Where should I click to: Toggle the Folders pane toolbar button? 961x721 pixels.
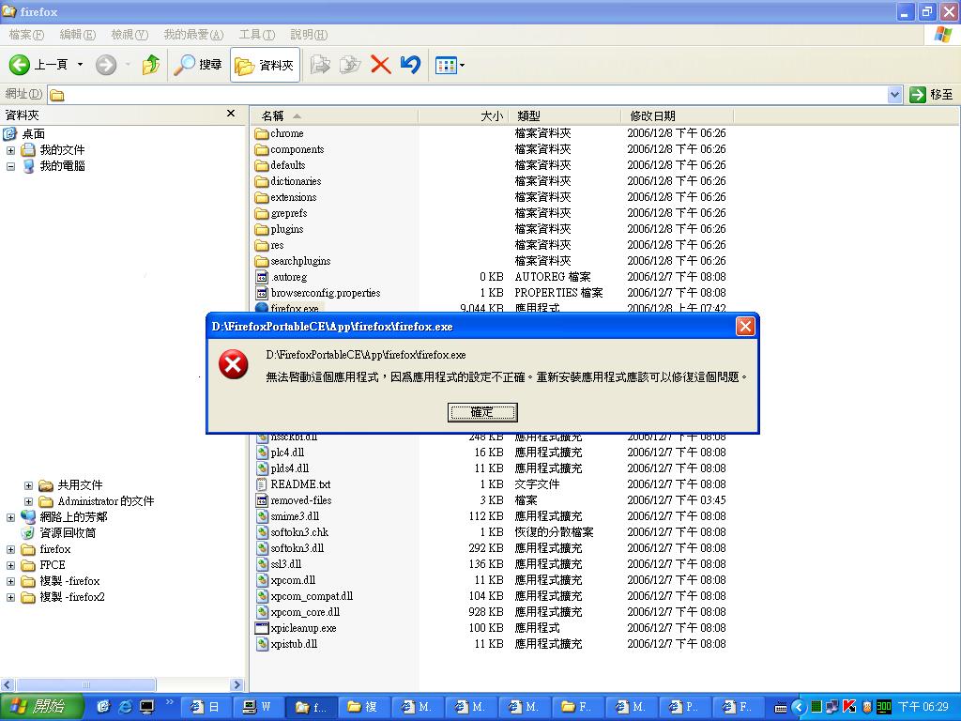tap(265, 65)
